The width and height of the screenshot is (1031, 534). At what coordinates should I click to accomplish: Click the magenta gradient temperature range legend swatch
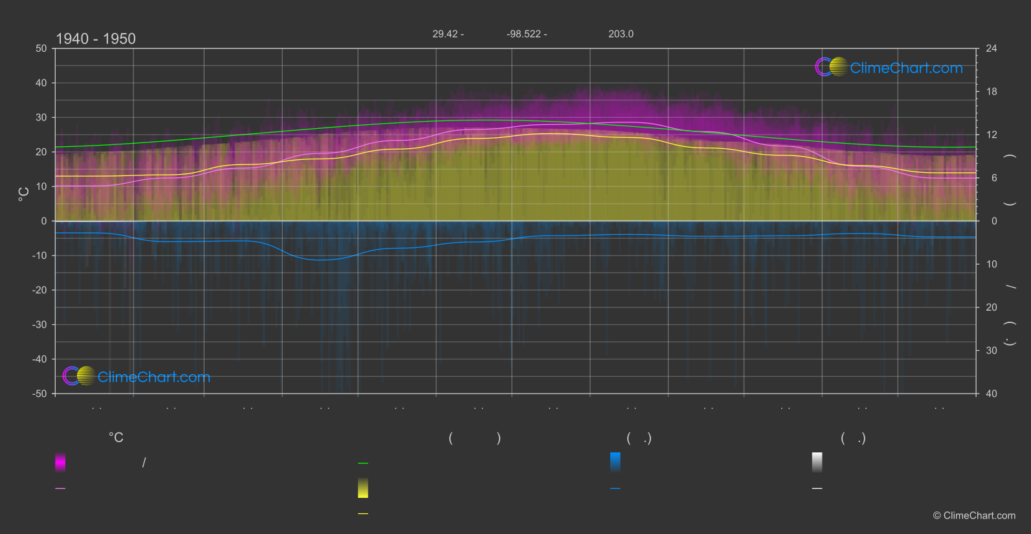[60, 462]
